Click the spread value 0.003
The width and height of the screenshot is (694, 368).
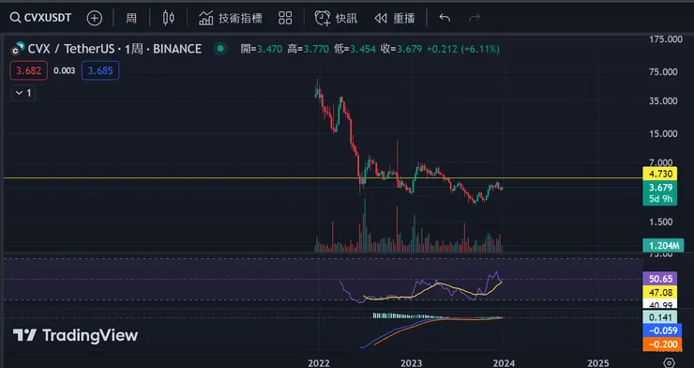[x=64, y=70]
